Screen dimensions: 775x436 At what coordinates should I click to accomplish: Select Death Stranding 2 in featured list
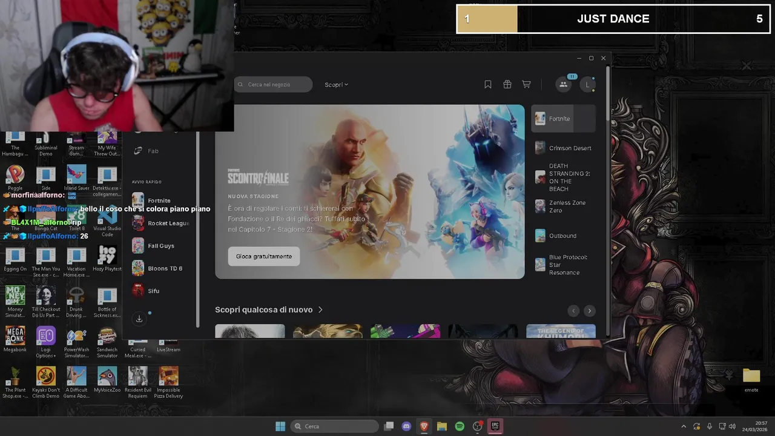click(563, 177)
